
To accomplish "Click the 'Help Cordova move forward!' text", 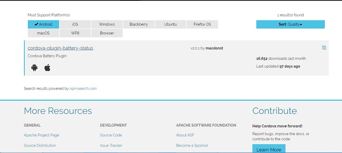I will [x=277, y=126].
